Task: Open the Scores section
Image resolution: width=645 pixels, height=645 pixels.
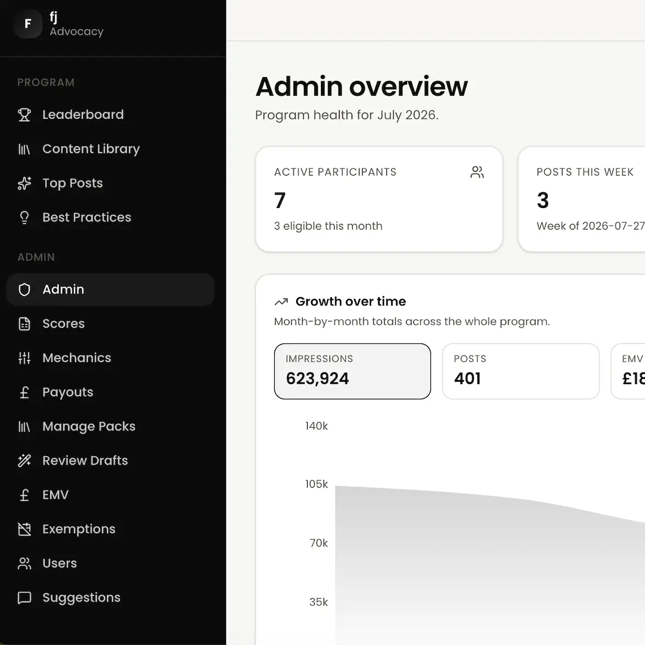Action: 110,324
